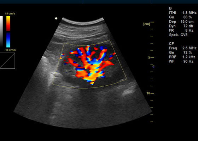
Task: Click the probe orientation marker dot
Action: click(x=56, y=18)
